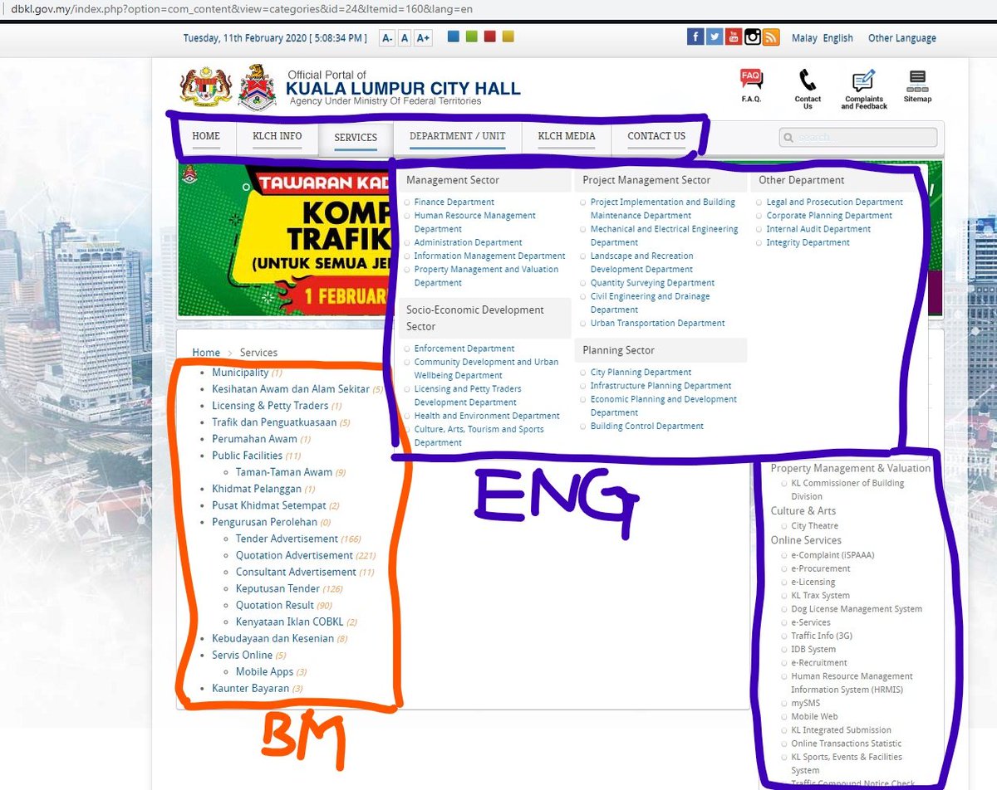
Task: Go to Home breadcrumb link
Action: 206,353
